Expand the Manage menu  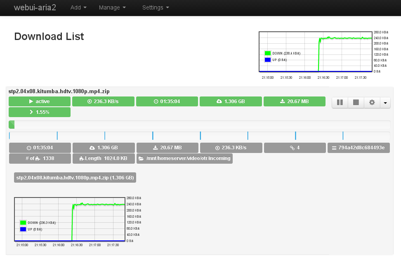point(112,7)
